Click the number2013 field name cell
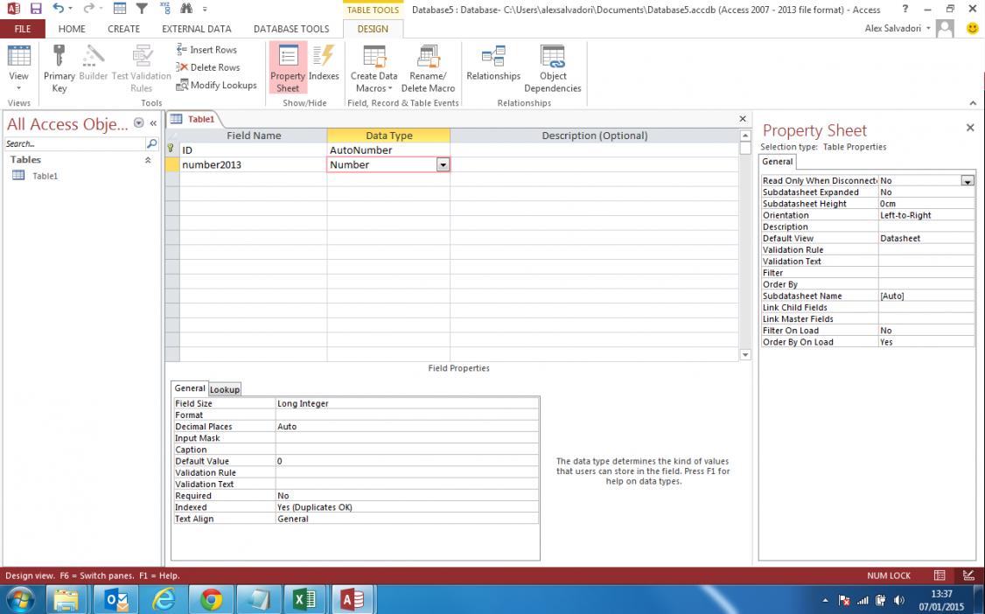 (253, 164)
